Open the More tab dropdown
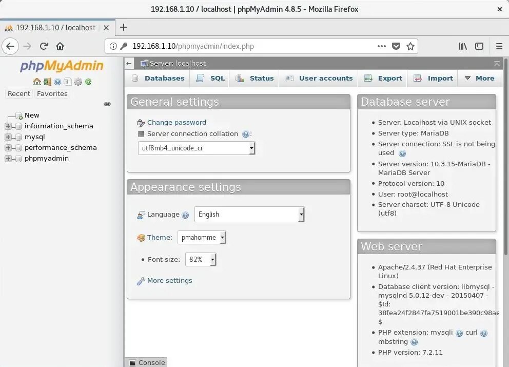The height and width of the screenshot is (367, 509). pos(479,78)
